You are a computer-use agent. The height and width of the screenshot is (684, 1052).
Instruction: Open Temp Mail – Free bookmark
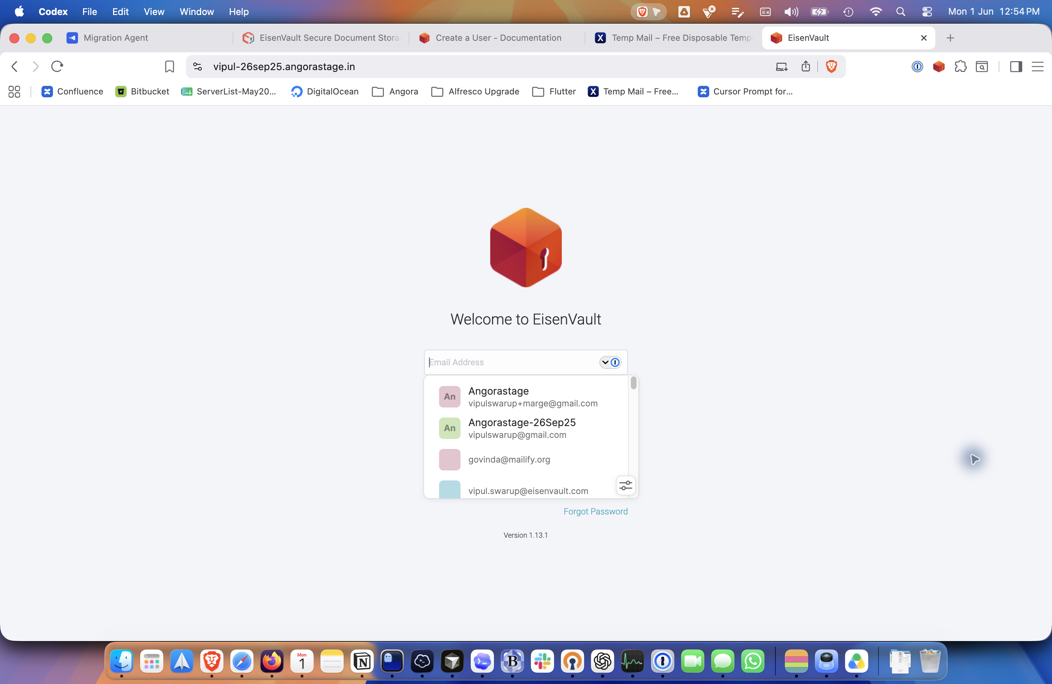(633, 92)
